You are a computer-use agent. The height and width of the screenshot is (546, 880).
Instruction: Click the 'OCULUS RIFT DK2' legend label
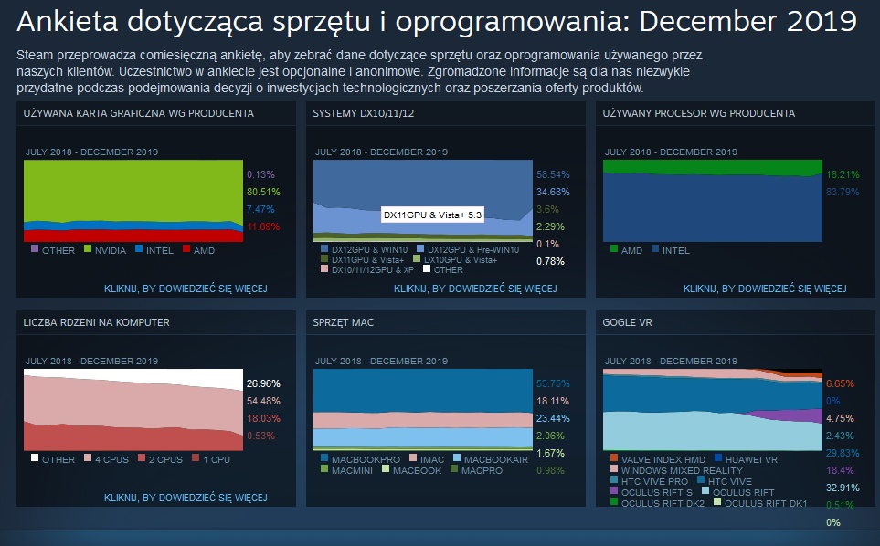pos(663,503)
